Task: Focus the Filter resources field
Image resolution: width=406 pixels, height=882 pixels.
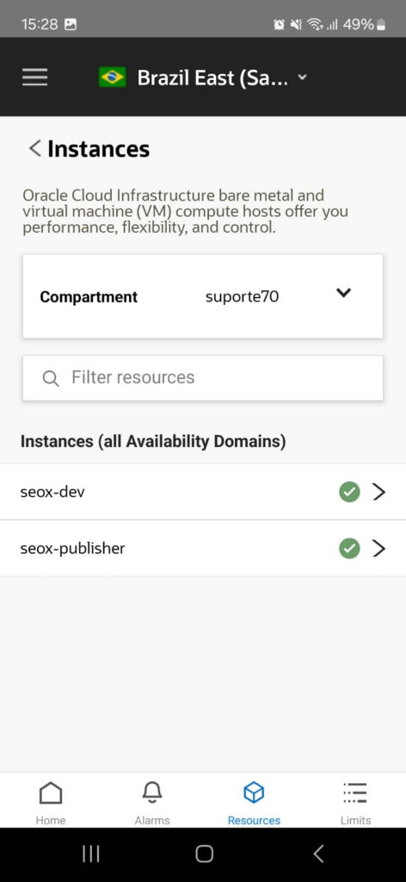Action: pos(203,377)
